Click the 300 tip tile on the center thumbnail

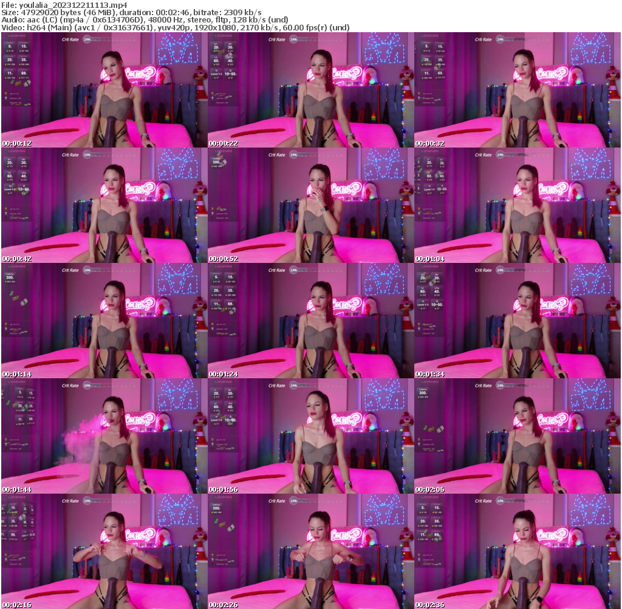click(216, 162)
